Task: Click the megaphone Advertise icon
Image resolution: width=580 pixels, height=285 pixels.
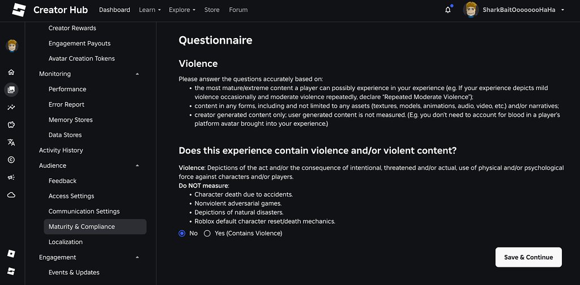Action: [x=11, y=177]
